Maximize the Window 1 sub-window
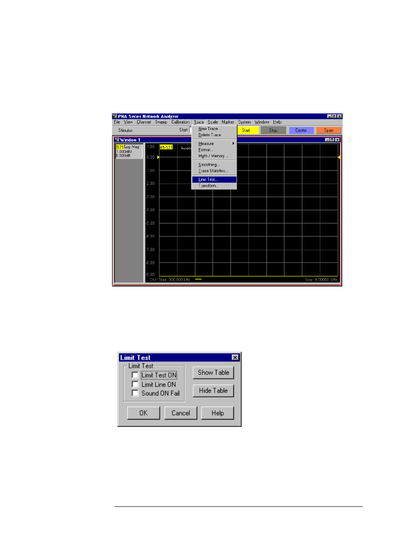This screenshot has width=418, height=541. pyautogui.click(x=332, y=140)
